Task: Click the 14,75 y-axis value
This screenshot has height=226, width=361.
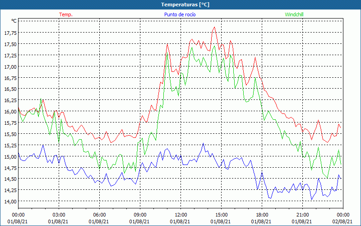Action: tap(10, 168)
